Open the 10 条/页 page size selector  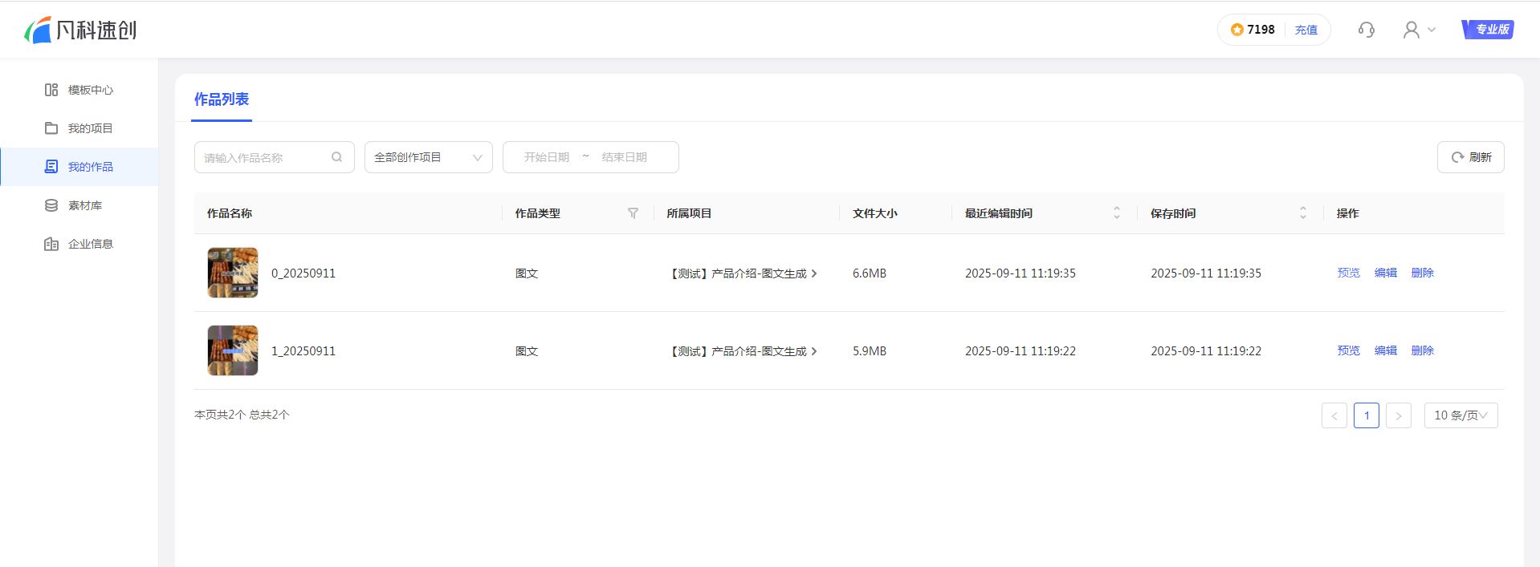[1460, 415]
